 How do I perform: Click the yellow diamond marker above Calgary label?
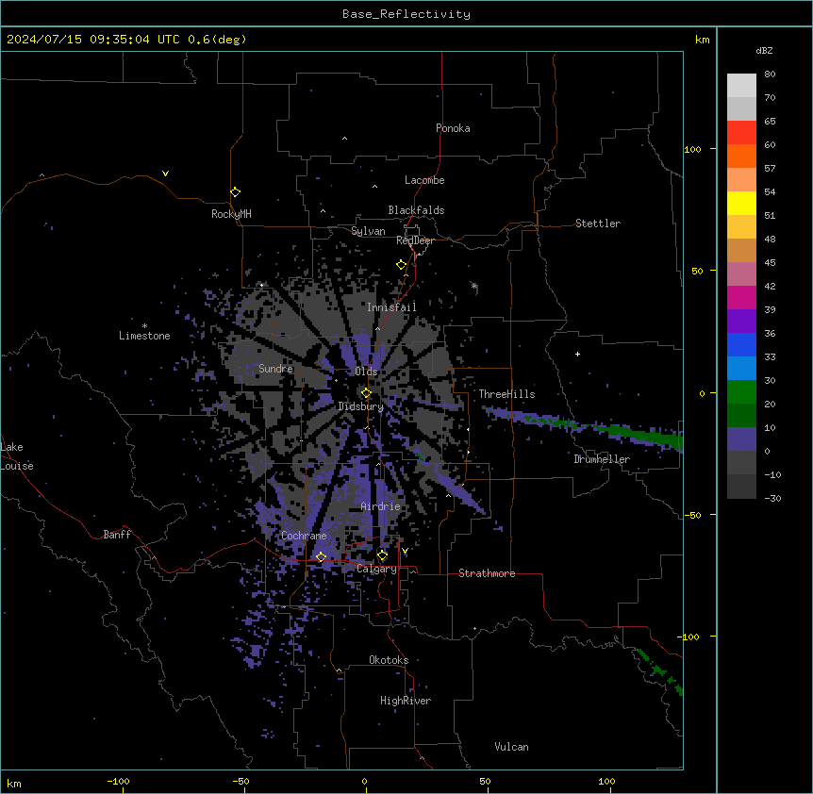click(382, 555)
